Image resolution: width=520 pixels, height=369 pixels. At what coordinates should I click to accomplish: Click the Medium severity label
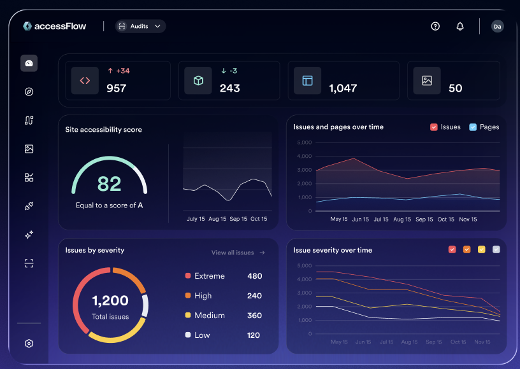pos(210,316)
